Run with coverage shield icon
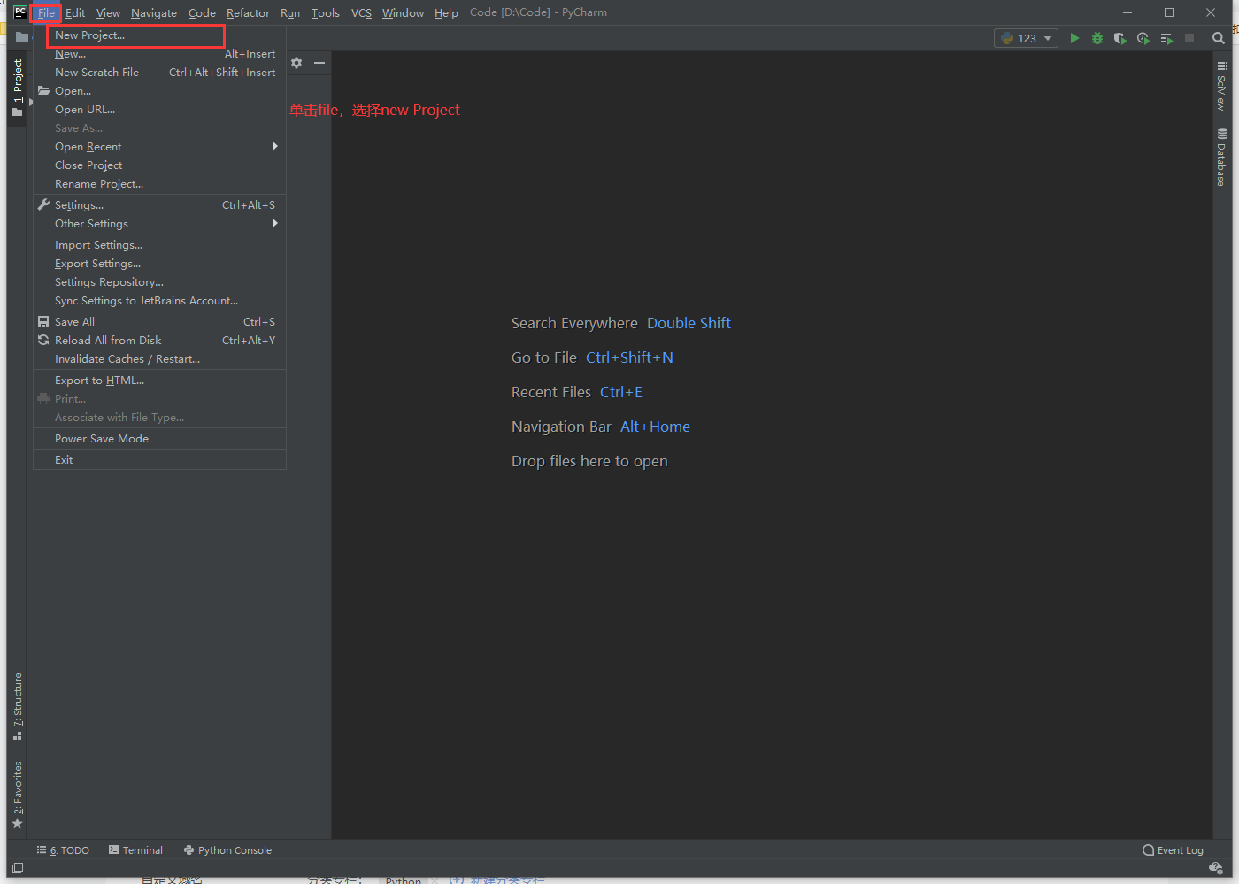This screenshot has height=884, width=1239. point(1120,38)
